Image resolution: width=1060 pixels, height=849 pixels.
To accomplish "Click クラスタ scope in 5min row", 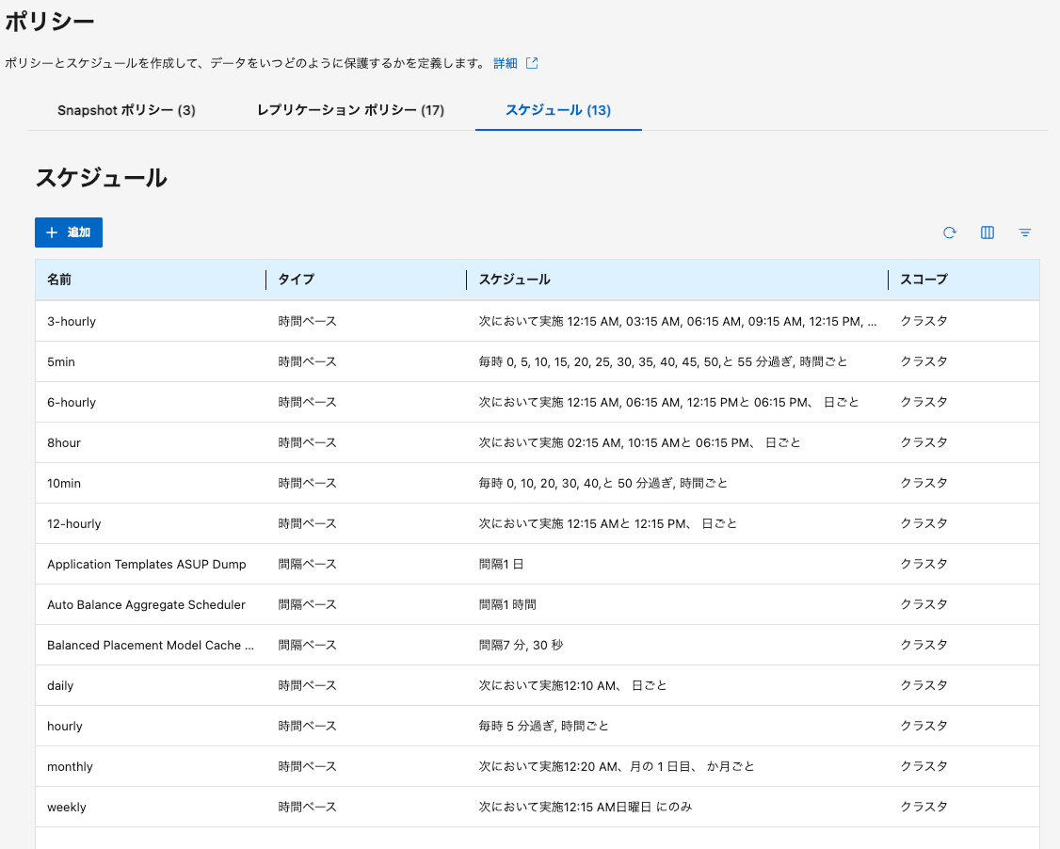I will coord(923,361).
